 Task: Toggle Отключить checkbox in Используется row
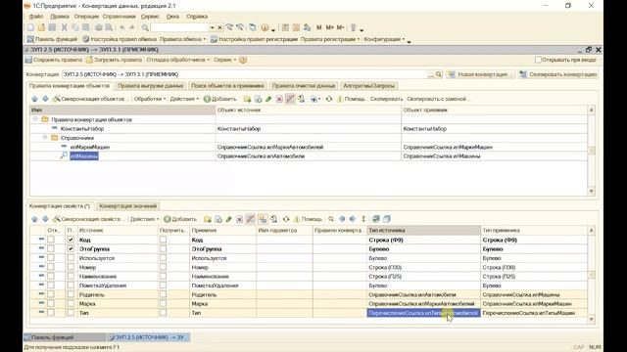(x=50, y=258)
